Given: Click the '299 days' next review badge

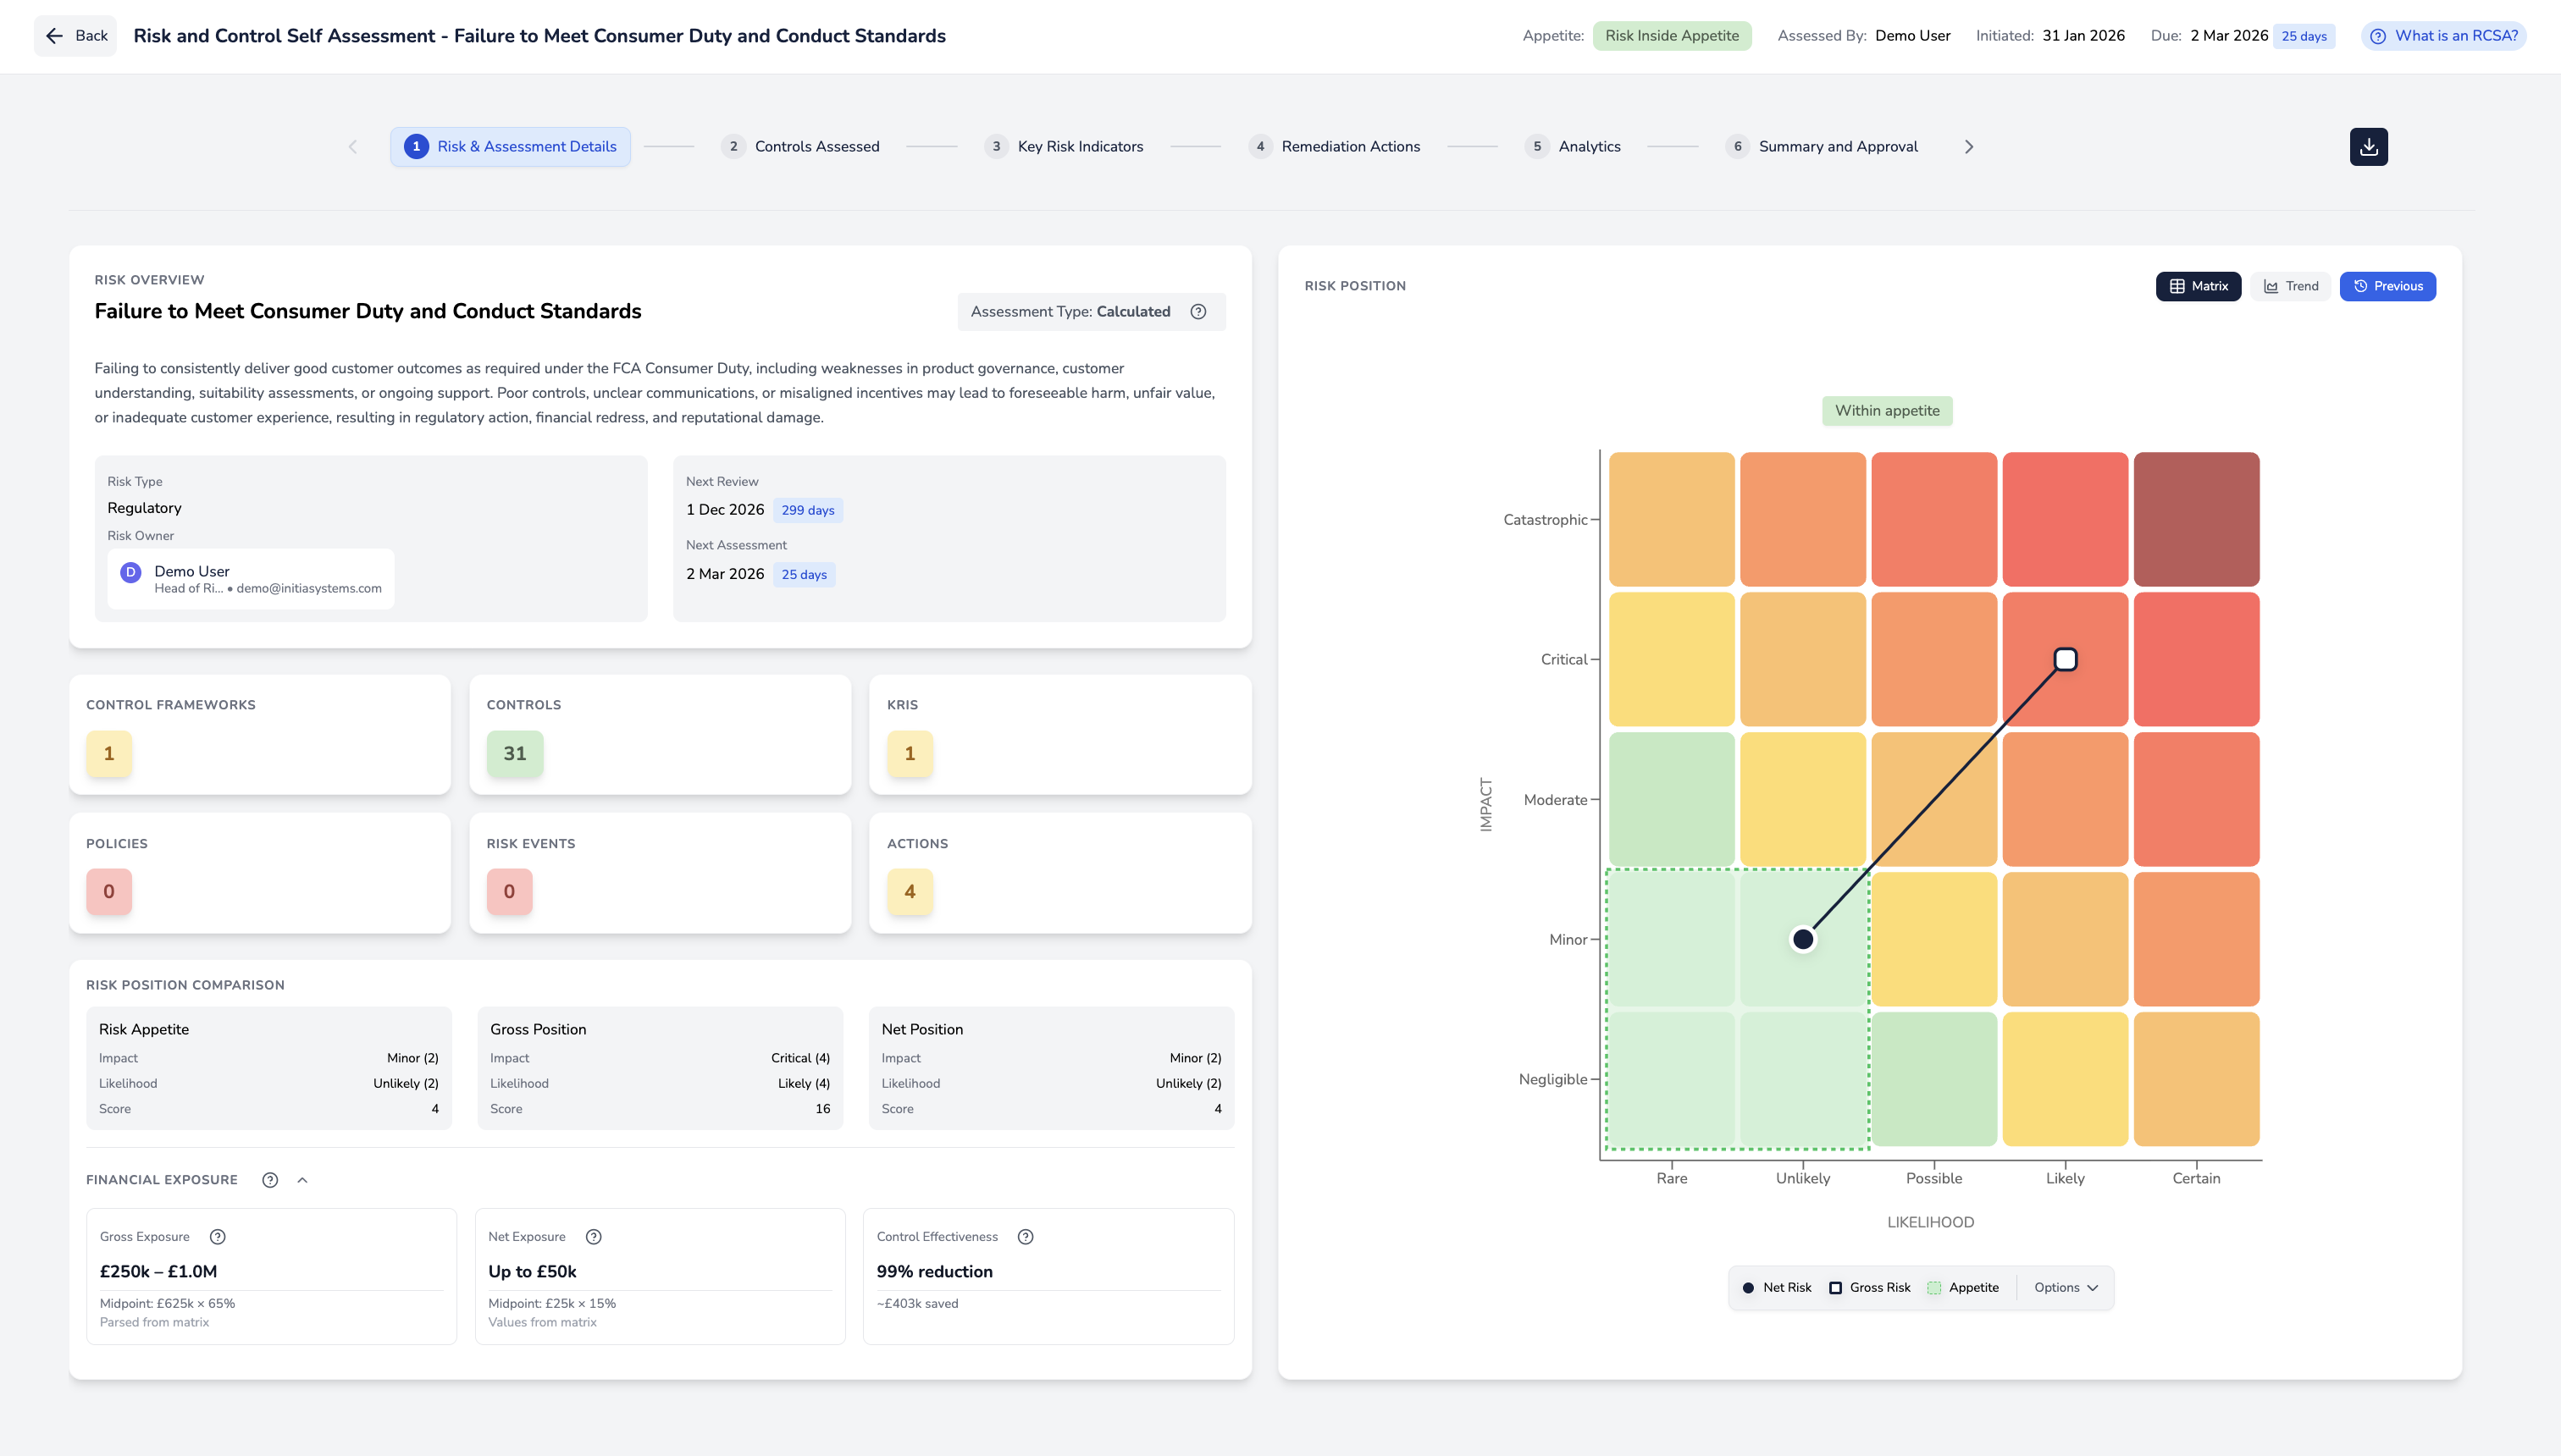Looking at the screenshot, I should click(x=807, y=510).
